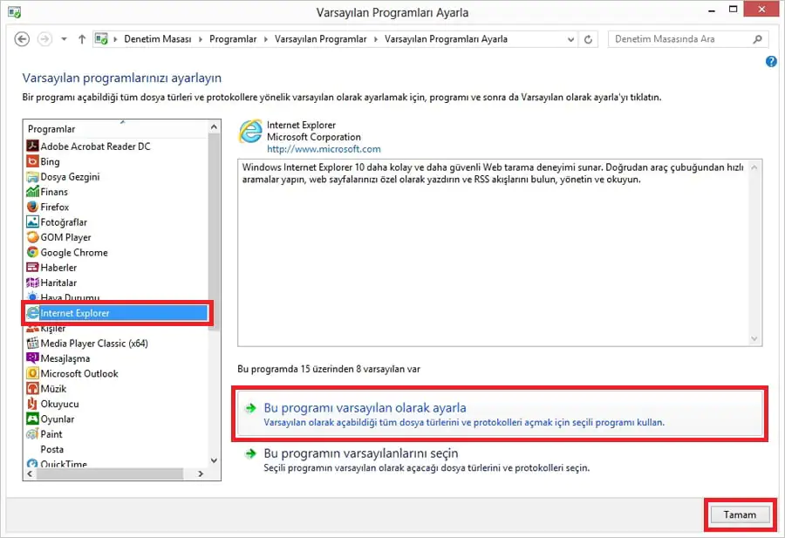Image resolution: width=785 pixels, height=538 pixels.
Task: Click the Fotoğraflar icon in list
Action: [32, 221]
